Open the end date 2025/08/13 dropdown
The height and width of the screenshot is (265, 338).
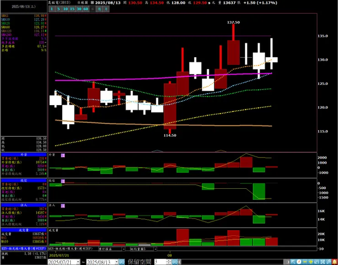[116, 262]
